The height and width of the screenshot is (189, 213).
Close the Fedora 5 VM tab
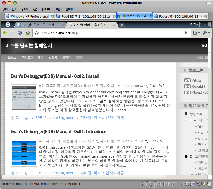(206, 16)
